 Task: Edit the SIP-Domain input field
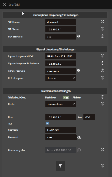tap(61, 22)
